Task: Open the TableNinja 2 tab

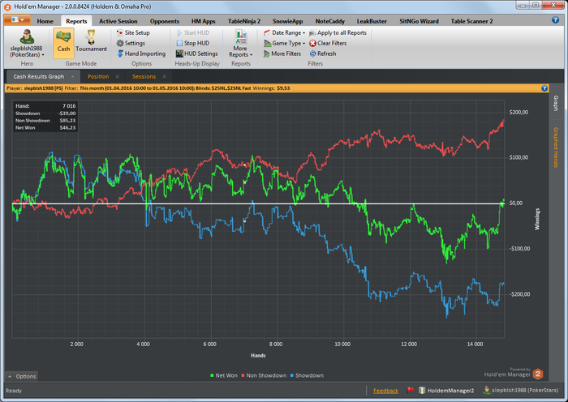Action: tap(244, 21)
